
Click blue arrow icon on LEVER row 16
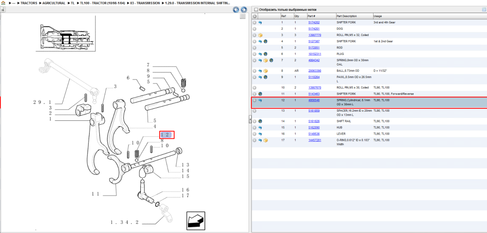(x=260, y=134)
